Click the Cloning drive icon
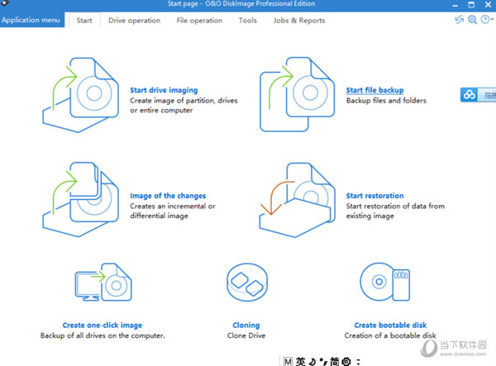 coord(247,283)
